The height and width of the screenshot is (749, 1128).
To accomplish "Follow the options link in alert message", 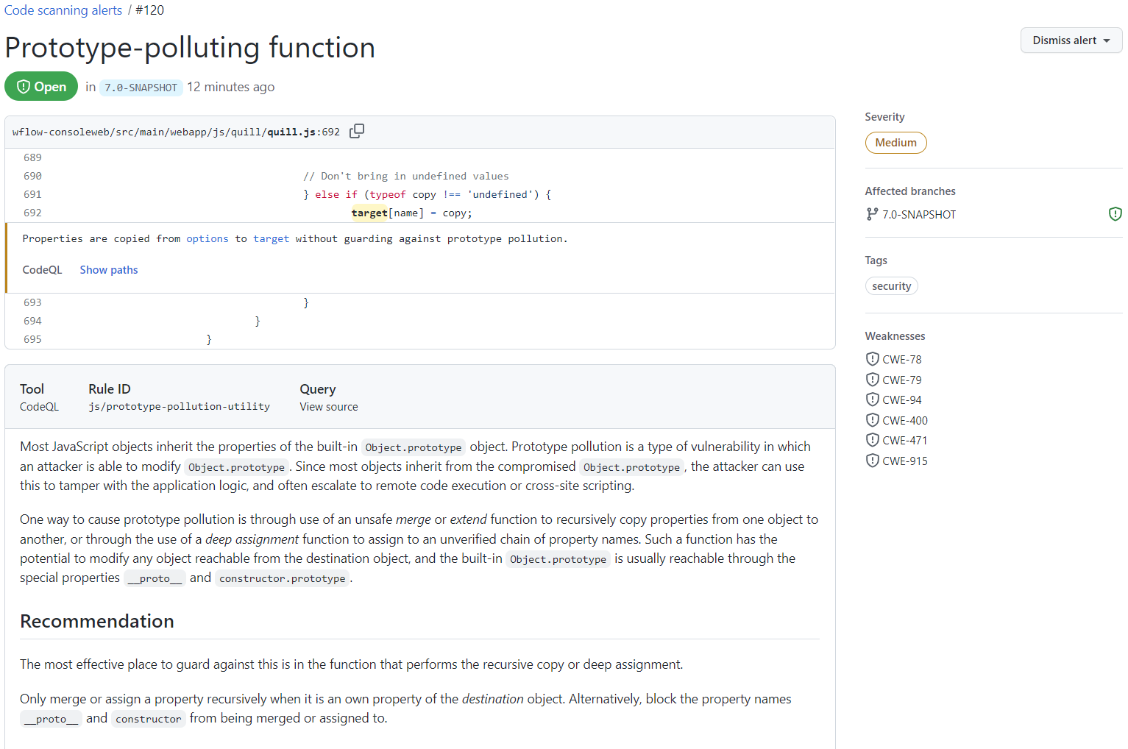I will [207, 238].
